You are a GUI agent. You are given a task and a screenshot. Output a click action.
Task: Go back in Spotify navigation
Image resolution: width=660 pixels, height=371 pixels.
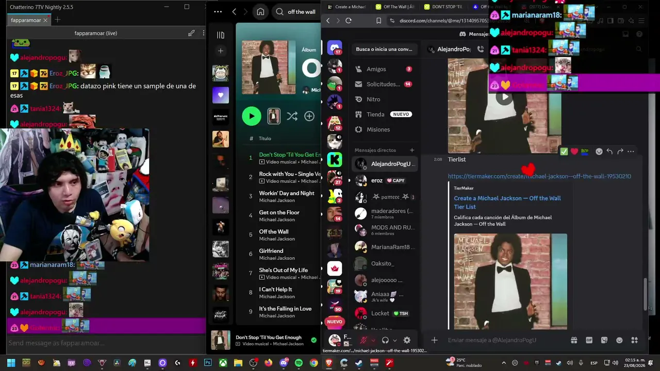pyautogui.click(x=234, y=12)
